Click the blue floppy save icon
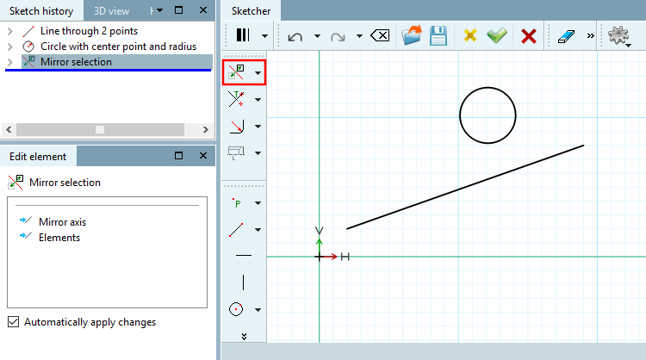Screen dimensions: 646x360 point(438,36)
